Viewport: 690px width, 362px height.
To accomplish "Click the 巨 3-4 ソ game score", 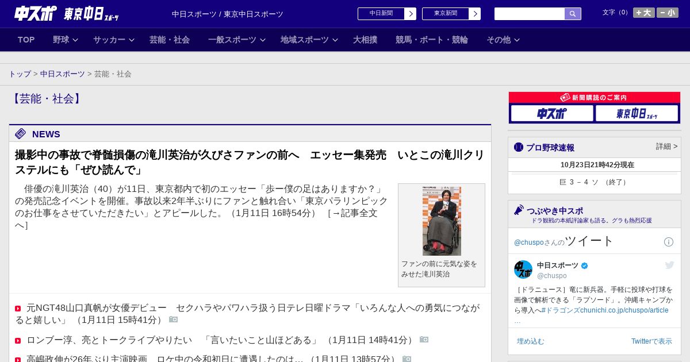I will [595, 182].
